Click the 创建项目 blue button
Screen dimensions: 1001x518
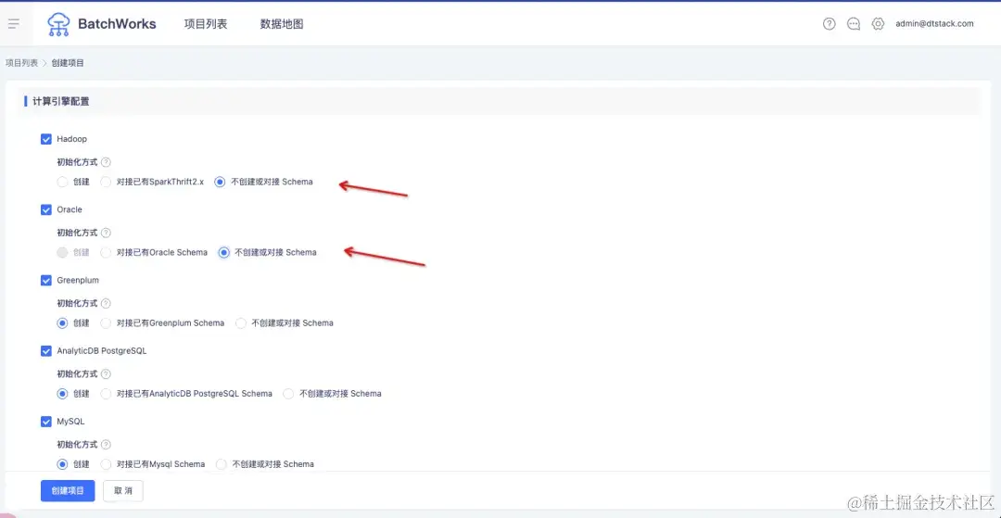point(68,491)
